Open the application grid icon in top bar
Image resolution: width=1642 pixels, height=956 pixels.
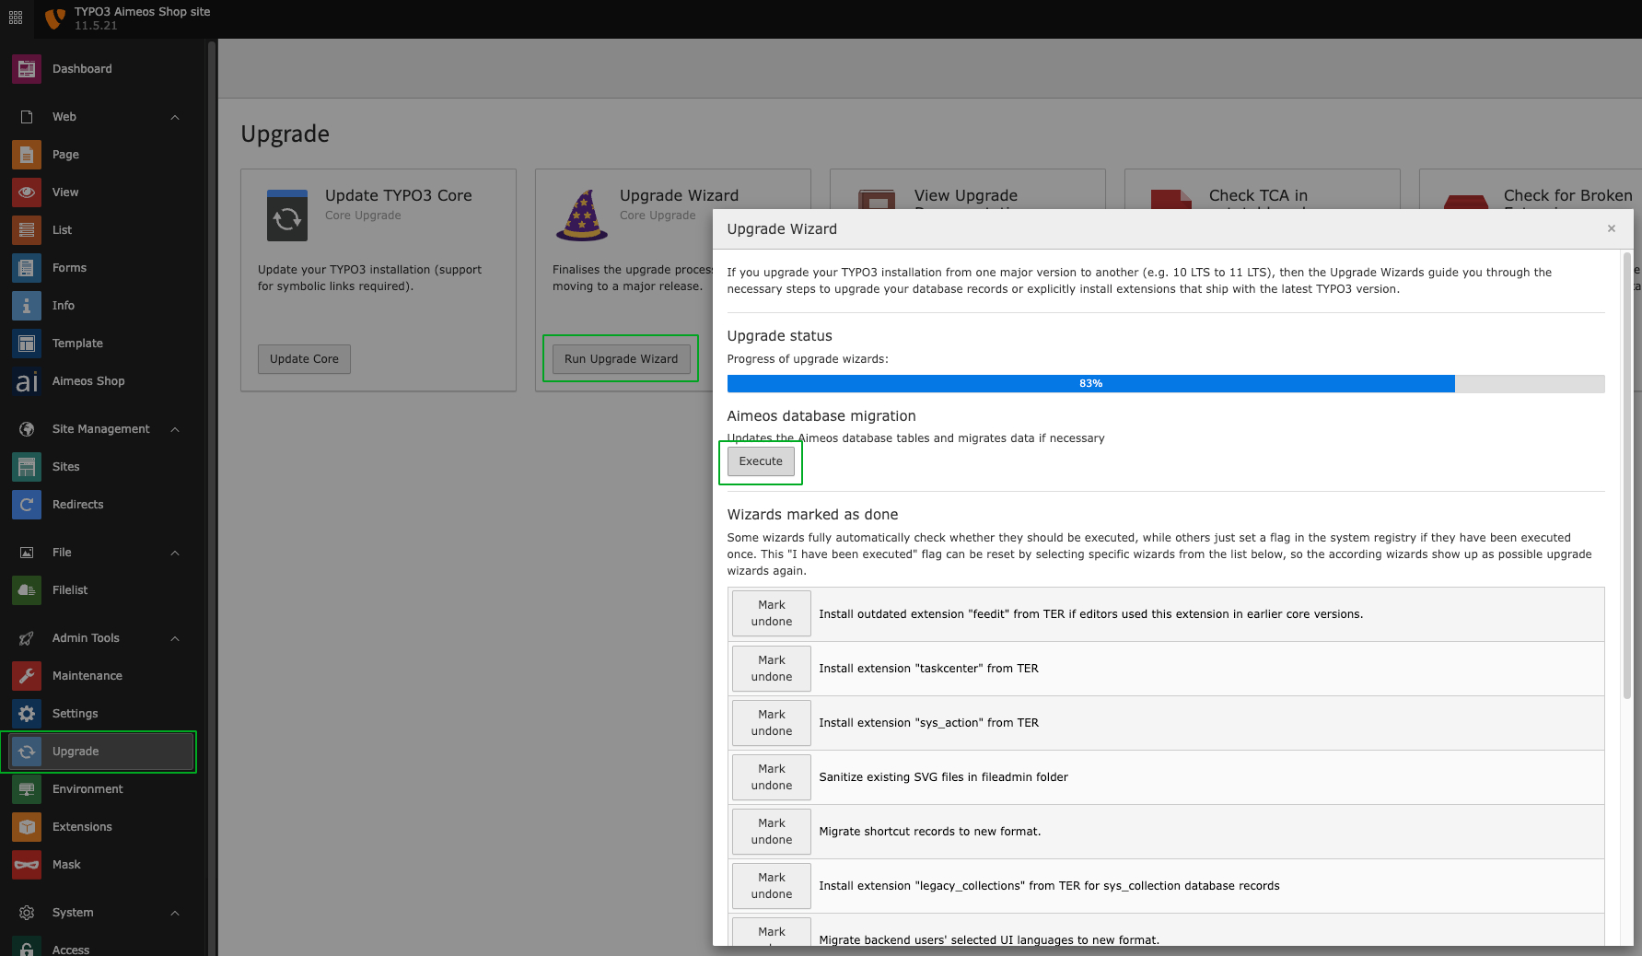coord(16,18)
